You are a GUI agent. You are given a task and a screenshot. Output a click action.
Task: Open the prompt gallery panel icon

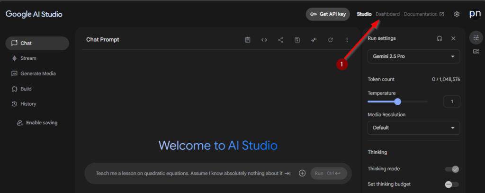476,51
